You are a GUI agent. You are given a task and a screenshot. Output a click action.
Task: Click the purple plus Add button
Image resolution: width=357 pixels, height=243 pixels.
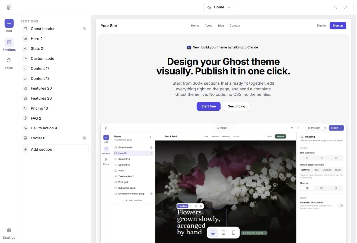(9, 24)
